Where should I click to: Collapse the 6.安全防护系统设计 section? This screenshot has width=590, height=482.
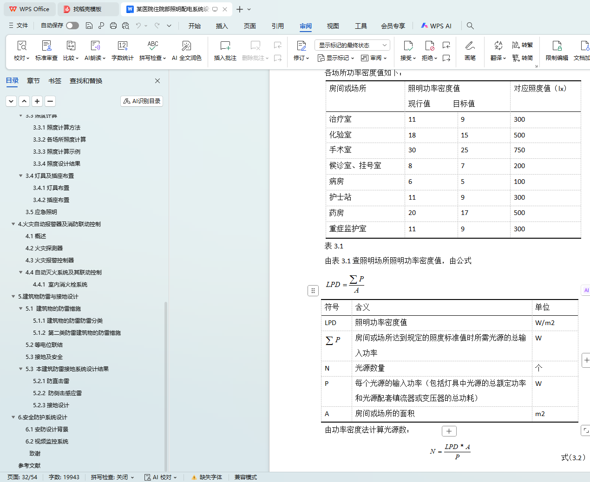[13, 417]
